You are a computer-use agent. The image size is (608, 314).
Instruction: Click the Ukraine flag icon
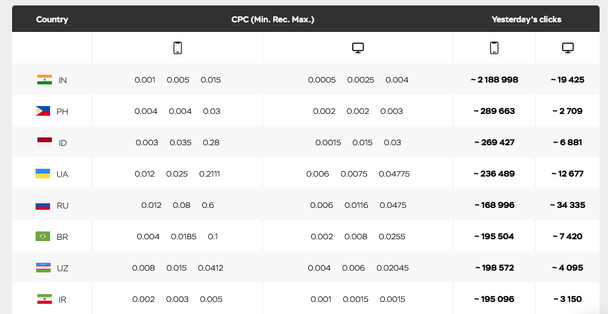pyautogui.click(x=42, y=174)
